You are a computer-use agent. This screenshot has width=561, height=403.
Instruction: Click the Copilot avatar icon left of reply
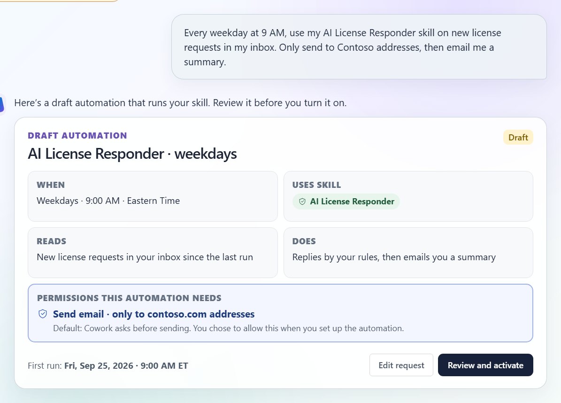tap(2, 105)
